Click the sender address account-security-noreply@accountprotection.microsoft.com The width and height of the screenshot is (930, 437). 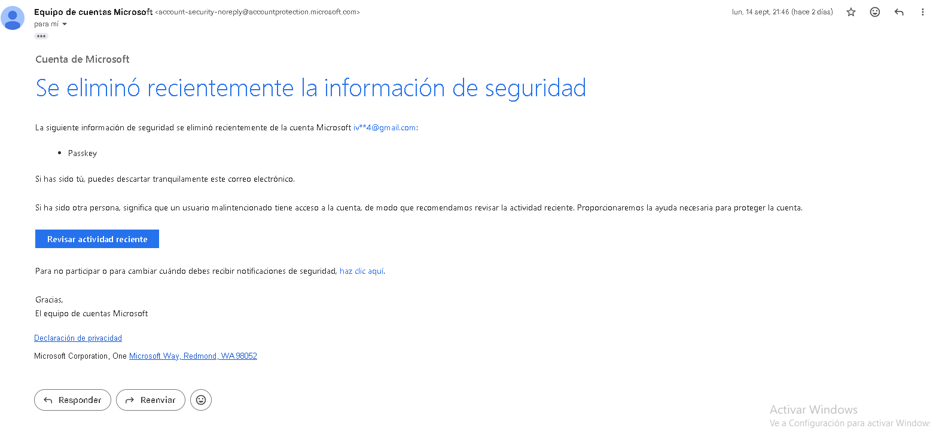coord(257,13)
